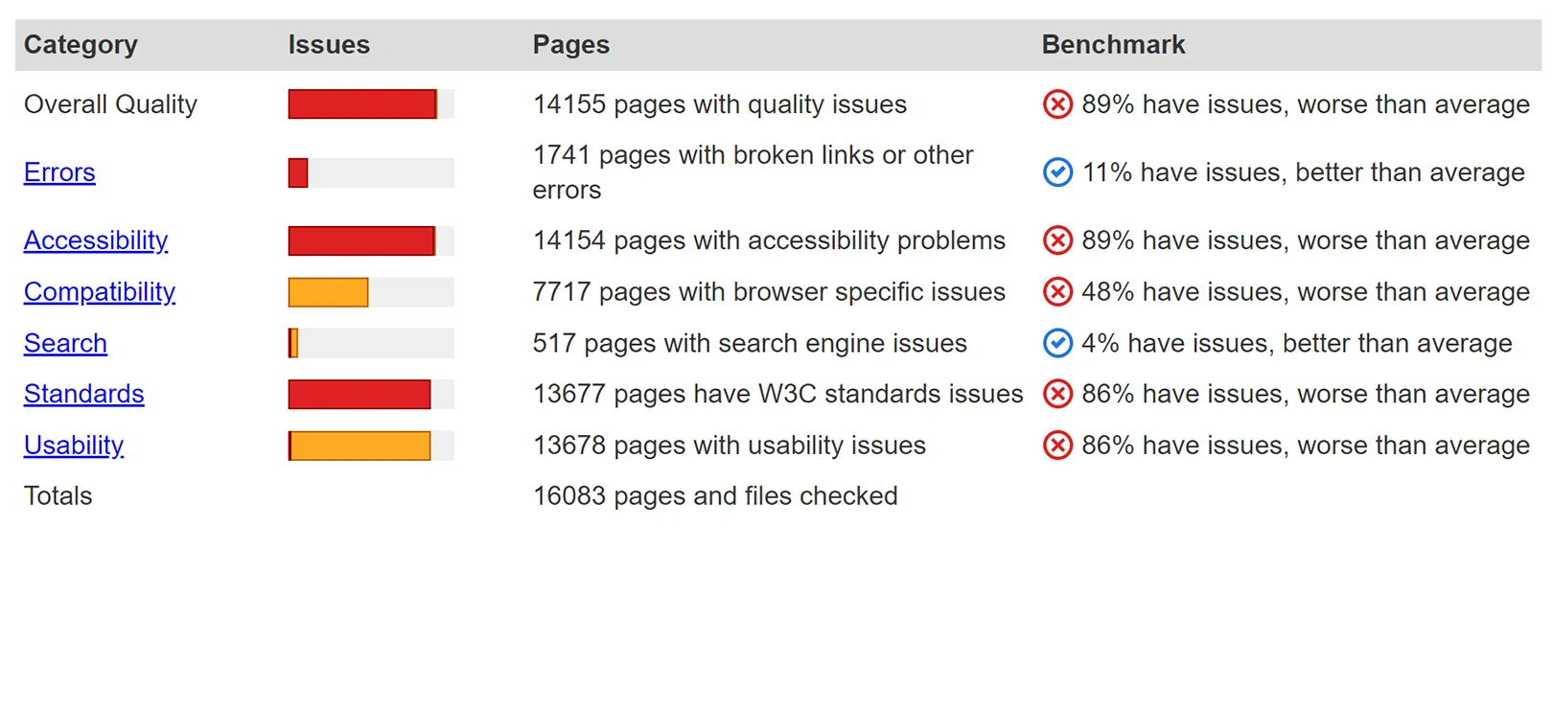Click the red Overall Quality issues bar
The width and height of the screenshot is (1553, 709).
(362, 103)
